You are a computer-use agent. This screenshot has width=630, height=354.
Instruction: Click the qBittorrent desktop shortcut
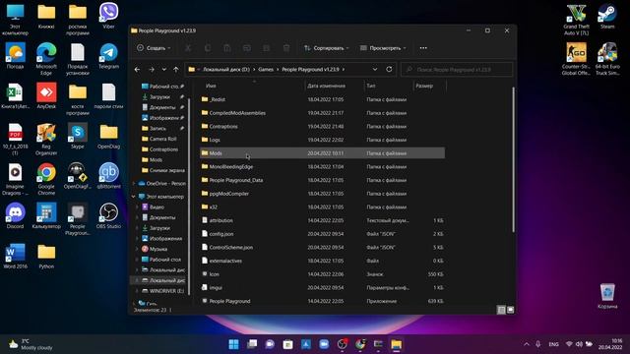pyautogui.click(x=108, y=176)
